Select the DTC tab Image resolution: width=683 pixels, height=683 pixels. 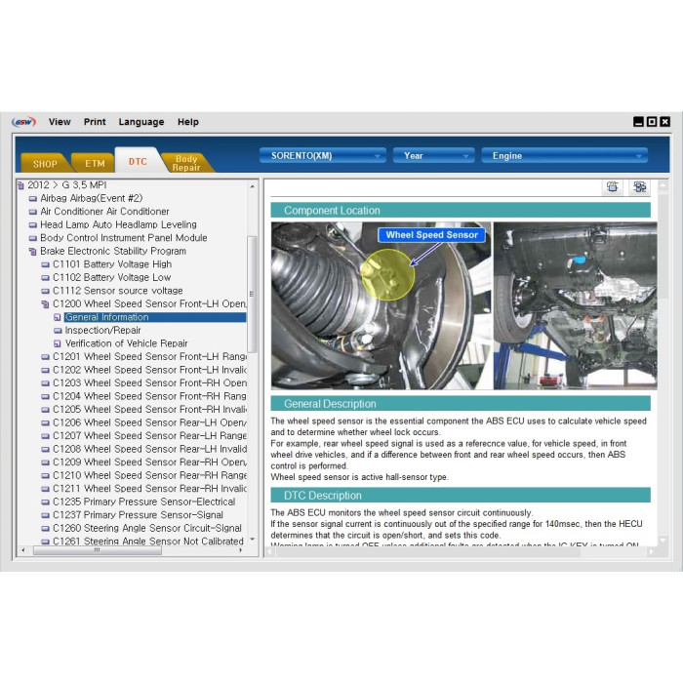138,161
